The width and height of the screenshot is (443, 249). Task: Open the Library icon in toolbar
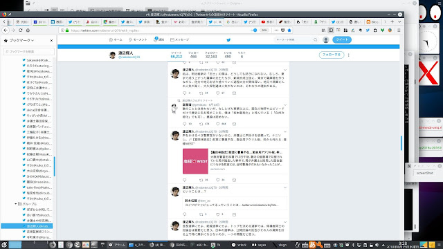pyautogui.click(x=323, y=30)
